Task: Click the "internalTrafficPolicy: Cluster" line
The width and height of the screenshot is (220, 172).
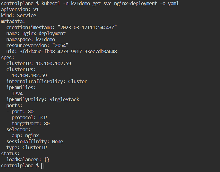Action: point(47,81)
